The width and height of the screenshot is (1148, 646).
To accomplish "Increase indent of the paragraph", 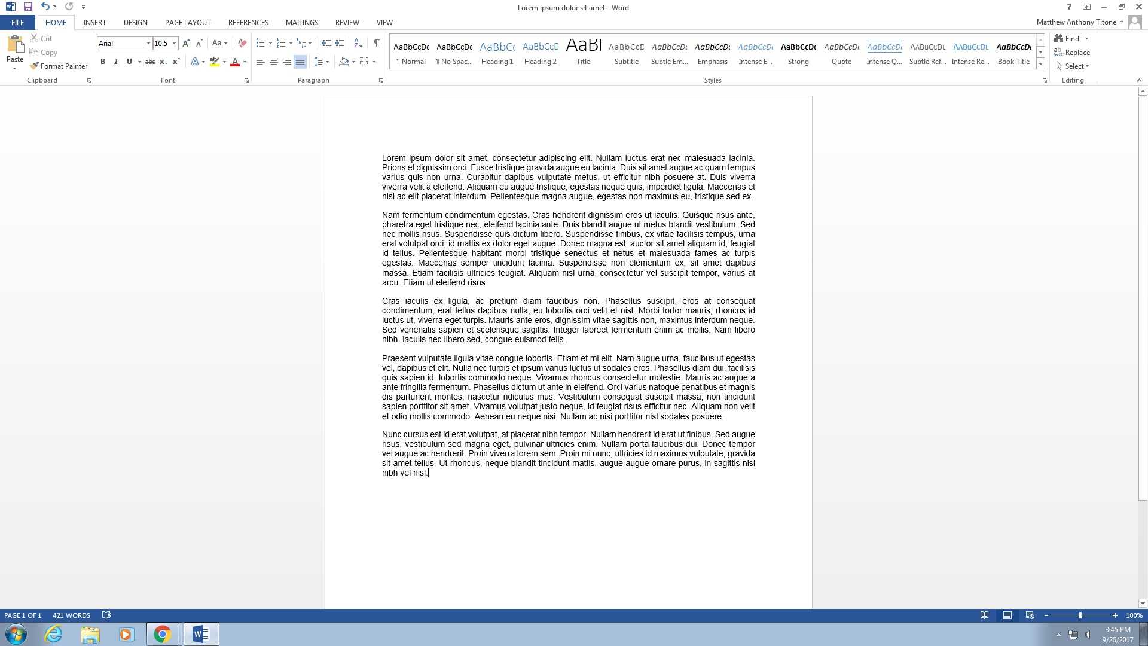I will [340, 43].
